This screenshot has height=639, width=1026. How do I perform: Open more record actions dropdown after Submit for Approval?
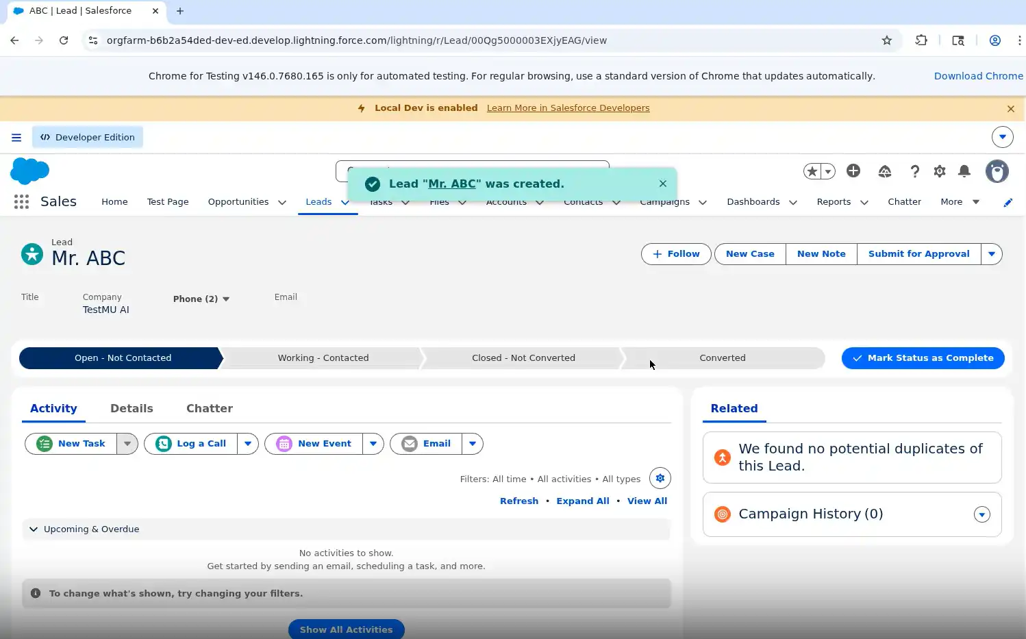tap(992, 254)
